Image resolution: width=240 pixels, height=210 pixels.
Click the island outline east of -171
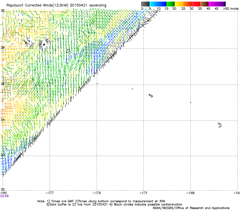[150, 96]
